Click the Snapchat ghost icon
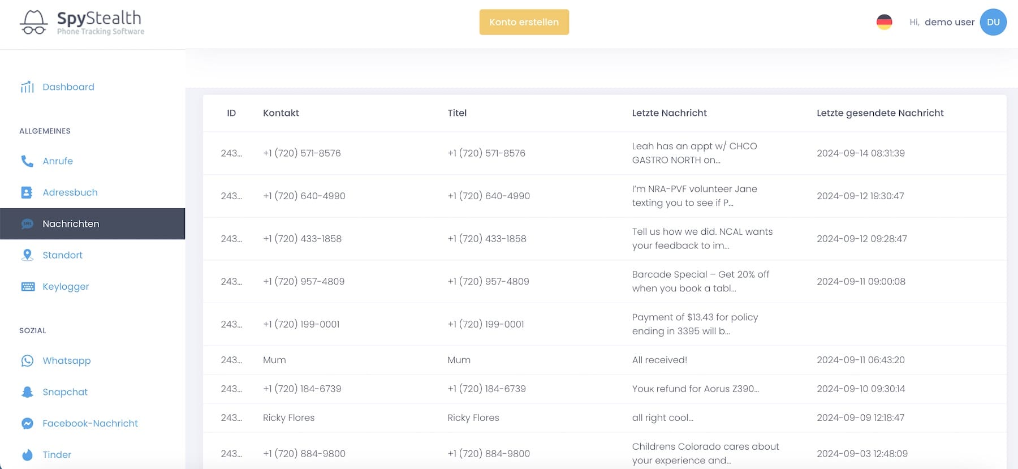 pyautogui.click(x=27, y=392)
